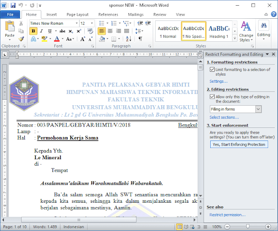278x231 pixels.
Task: Toggle Bold formatting off
Action: tap(33, 31)
